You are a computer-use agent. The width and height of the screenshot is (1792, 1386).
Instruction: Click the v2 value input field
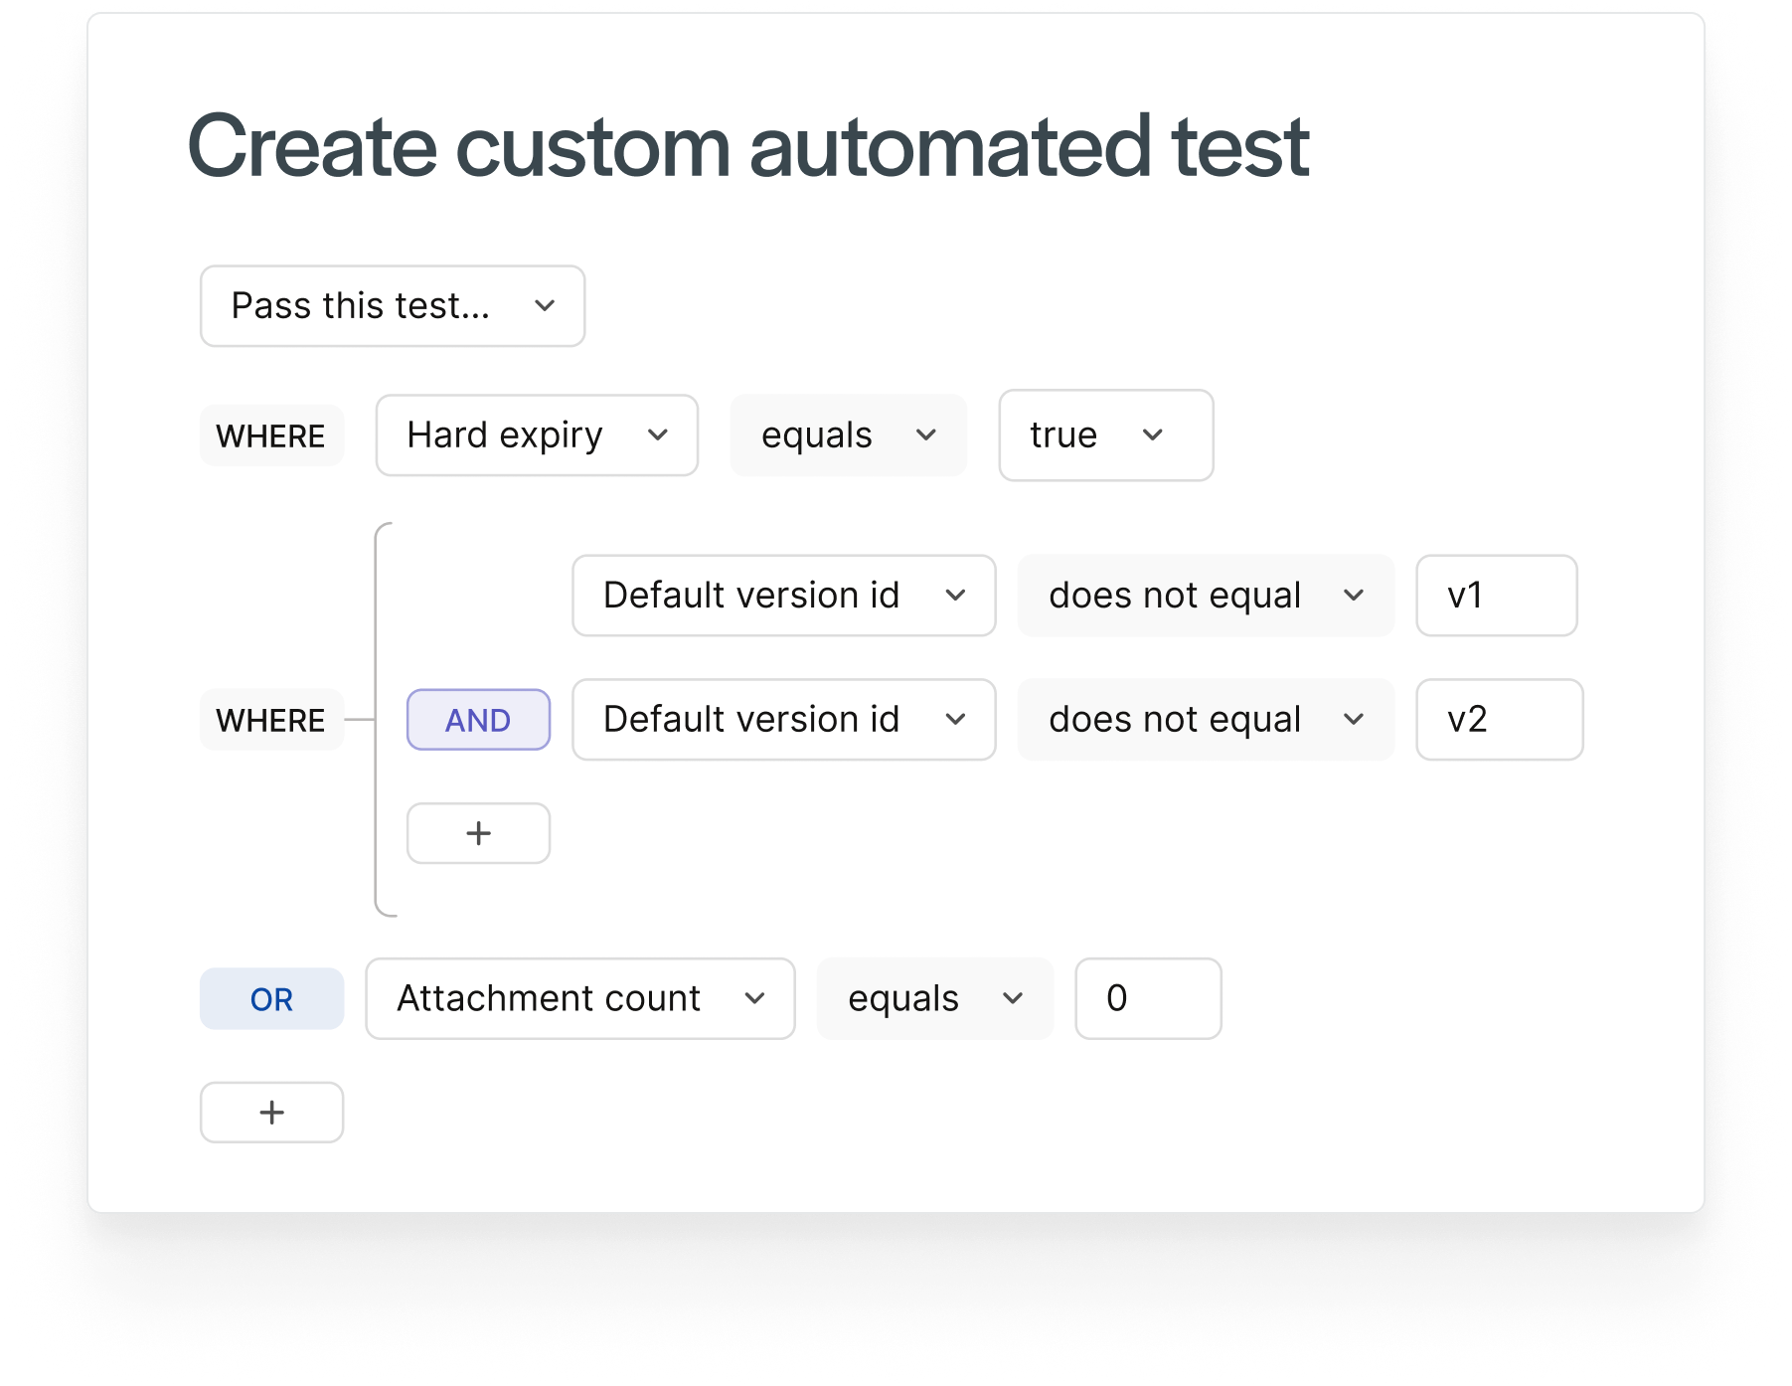pos(1500,720)
